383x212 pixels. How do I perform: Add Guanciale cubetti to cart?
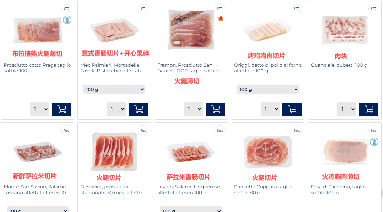click(369, 109)
